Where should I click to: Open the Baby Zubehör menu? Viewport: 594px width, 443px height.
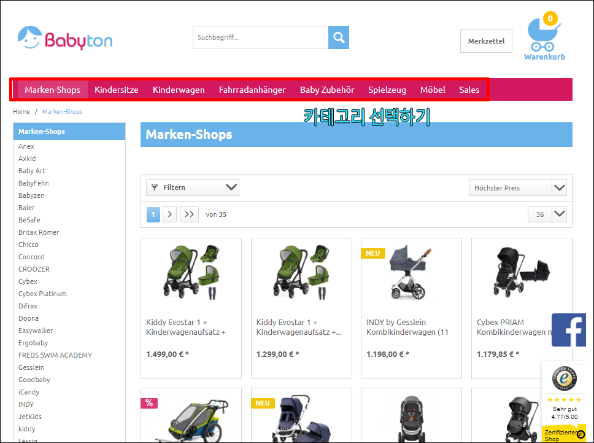point(327,90)
